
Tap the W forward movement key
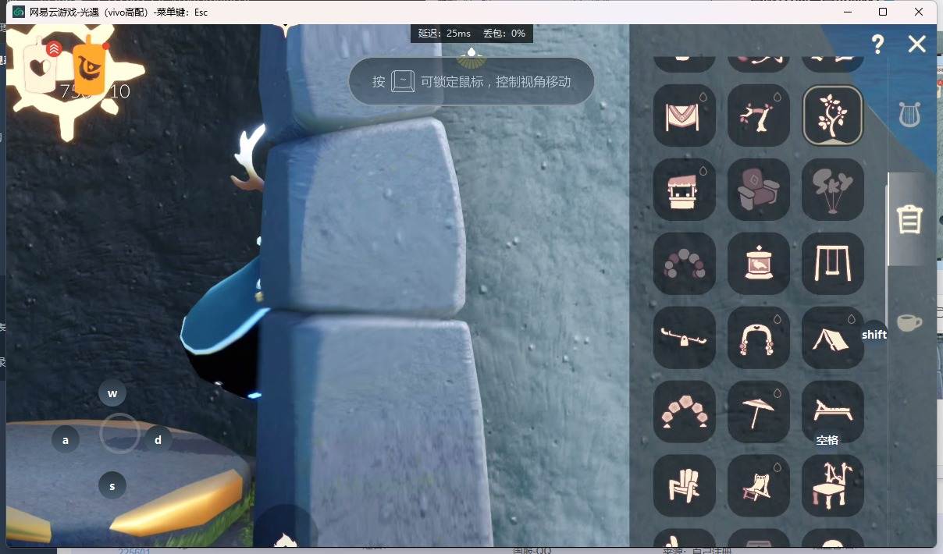coord(112,393)
